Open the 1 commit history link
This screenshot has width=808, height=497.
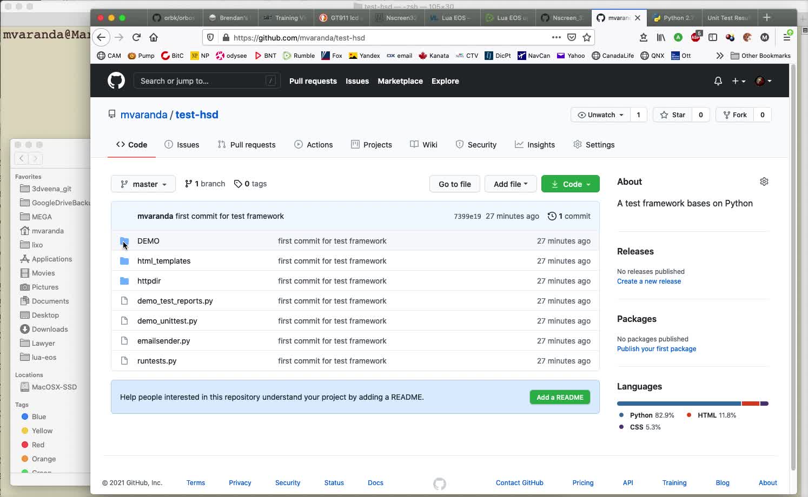(569, 216)
